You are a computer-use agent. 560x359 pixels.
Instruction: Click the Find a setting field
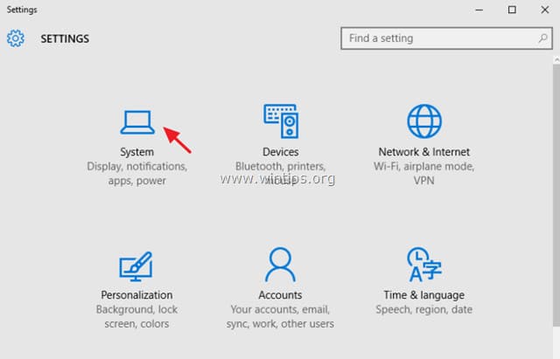[x=446, y=38]
